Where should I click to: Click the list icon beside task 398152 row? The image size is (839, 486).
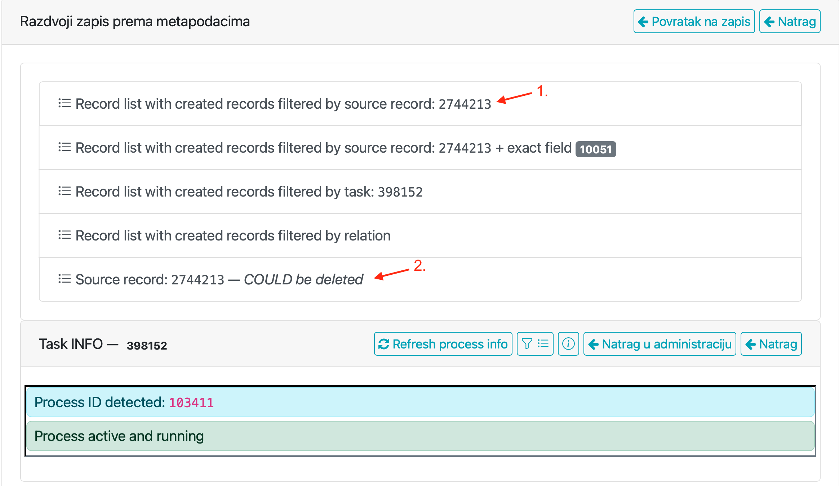[x=65, y=191]
